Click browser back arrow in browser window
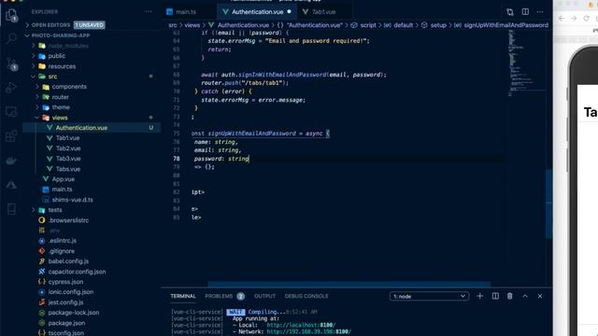This screenshot has width=598, height=336. [562, 19]
